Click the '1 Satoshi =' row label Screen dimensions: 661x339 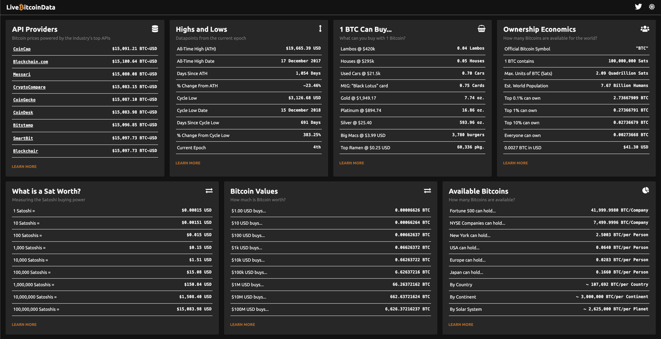click(24, 211)
